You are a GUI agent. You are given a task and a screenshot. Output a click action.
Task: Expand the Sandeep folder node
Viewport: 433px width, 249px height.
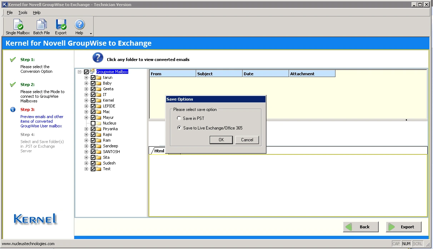[x=86, y=146]
